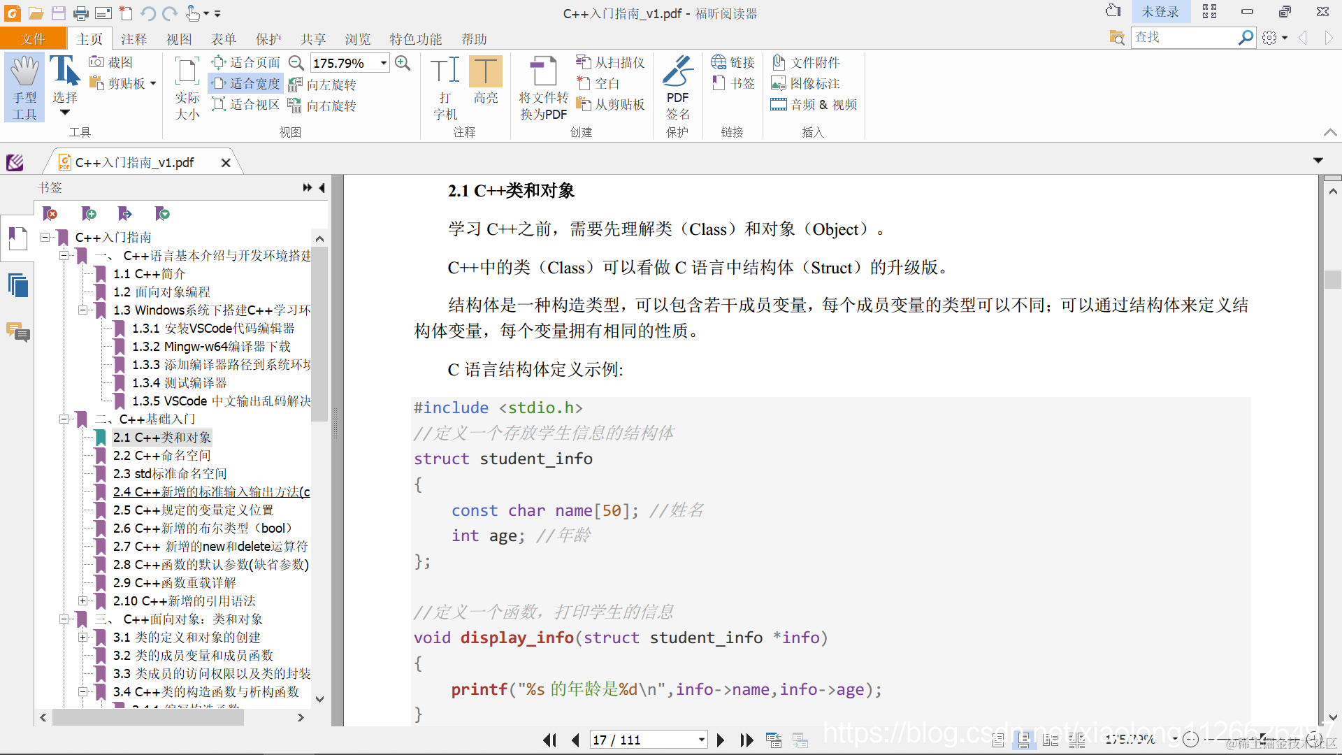Image resolution: width=1342 pixels, height=755 pixels.
Task: Click the delete bookmark icon
Action: tap(50, 213)
